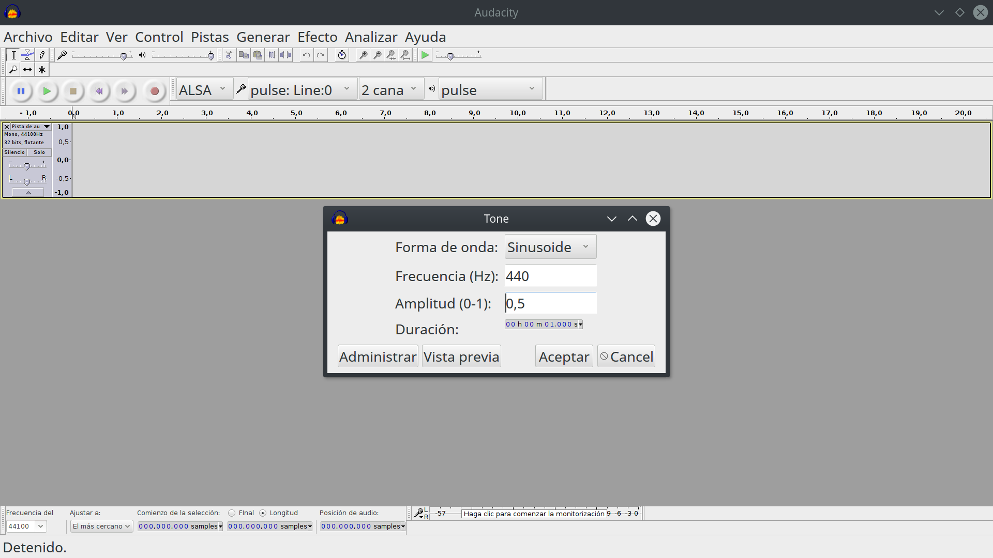Select the Final radio button
Image resolution: width=993 pixels, height=558 pixels.
(x=232, y=513)
